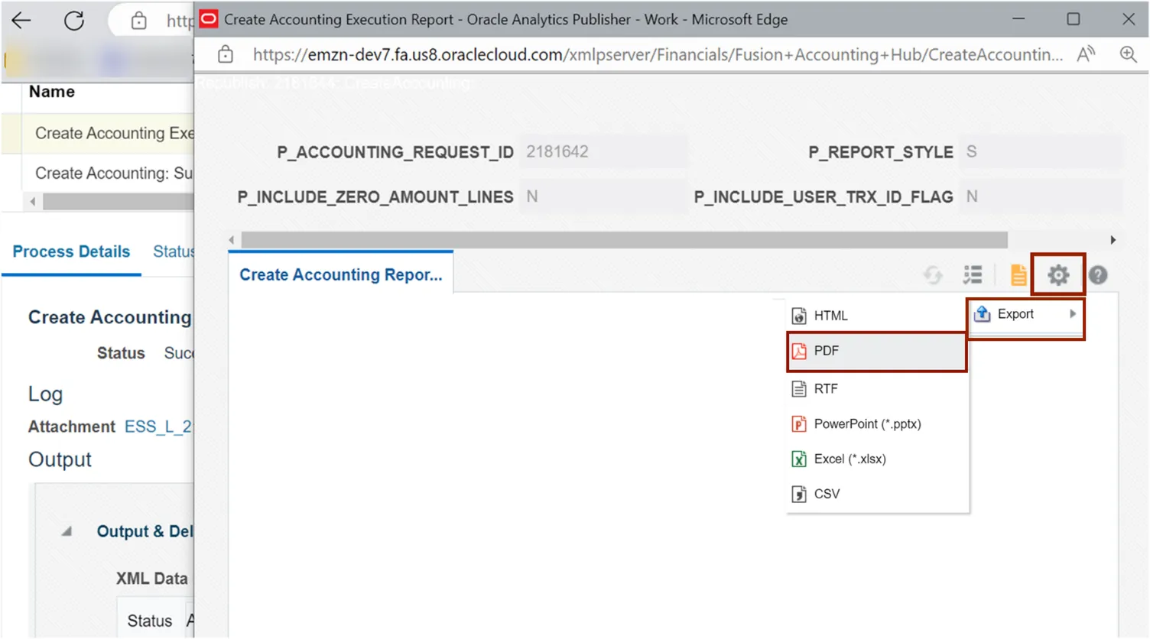Click the parameter area horizontal scrollbar
This screenshot has width=1150, height=639.
coord(624,240)
